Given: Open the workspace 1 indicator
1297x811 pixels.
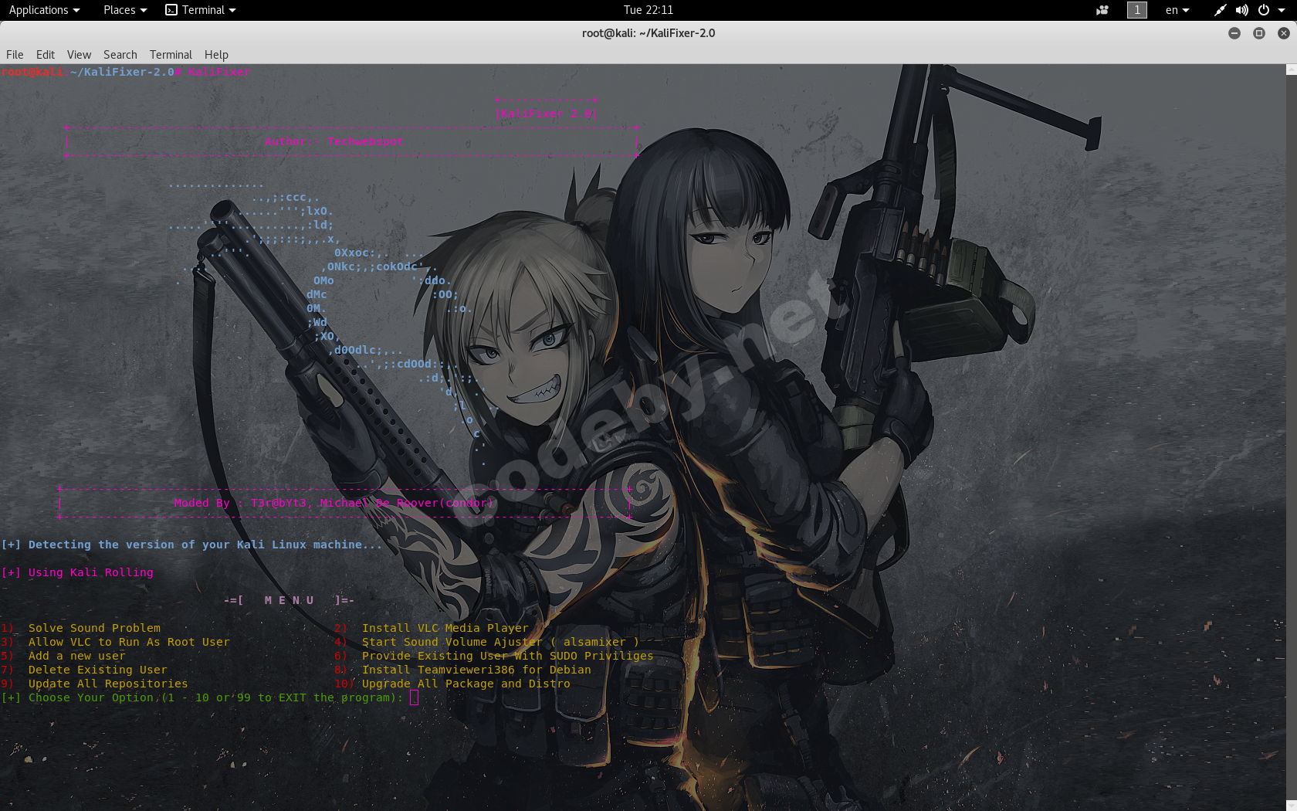Looking at the screenshot, I should 1137,10.
